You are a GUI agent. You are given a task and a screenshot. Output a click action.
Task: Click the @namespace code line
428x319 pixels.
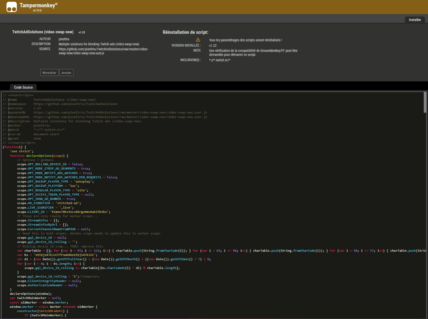point(60,104)
